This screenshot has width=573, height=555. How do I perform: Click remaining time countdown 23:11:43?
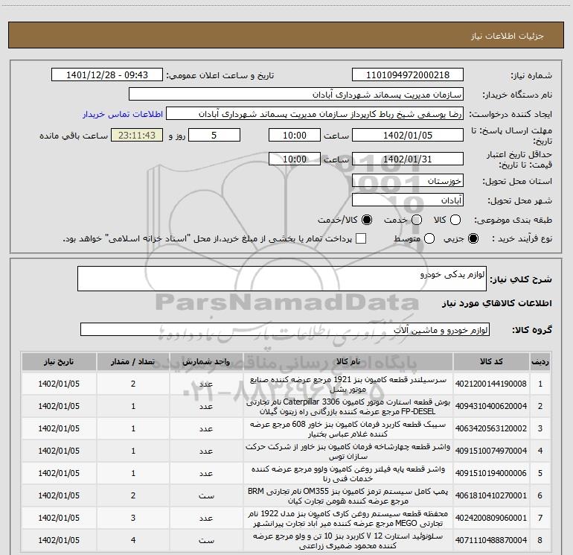click(x=137, y=135)
